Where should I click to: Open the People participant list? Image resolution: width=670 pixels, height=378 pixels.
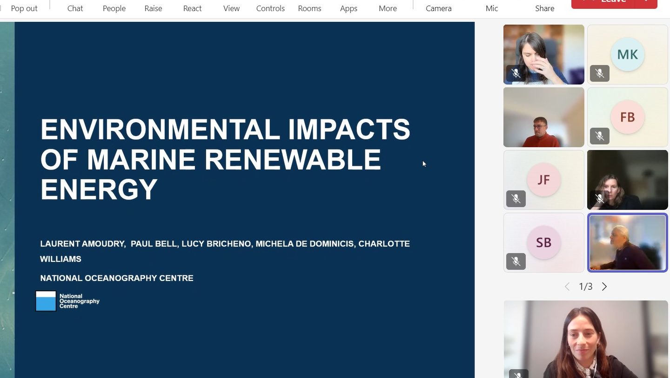coord(114,8)
